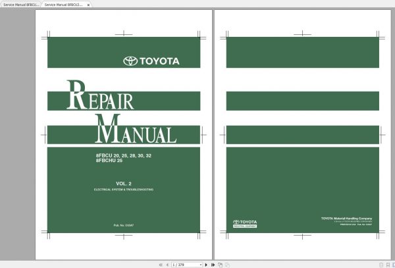Viewport: 395px width, 268px height.
Task: Click 'ELECTRICAL SYSTEM & TROUBLESHOOTING' subtitle
Action: point(124,190)
